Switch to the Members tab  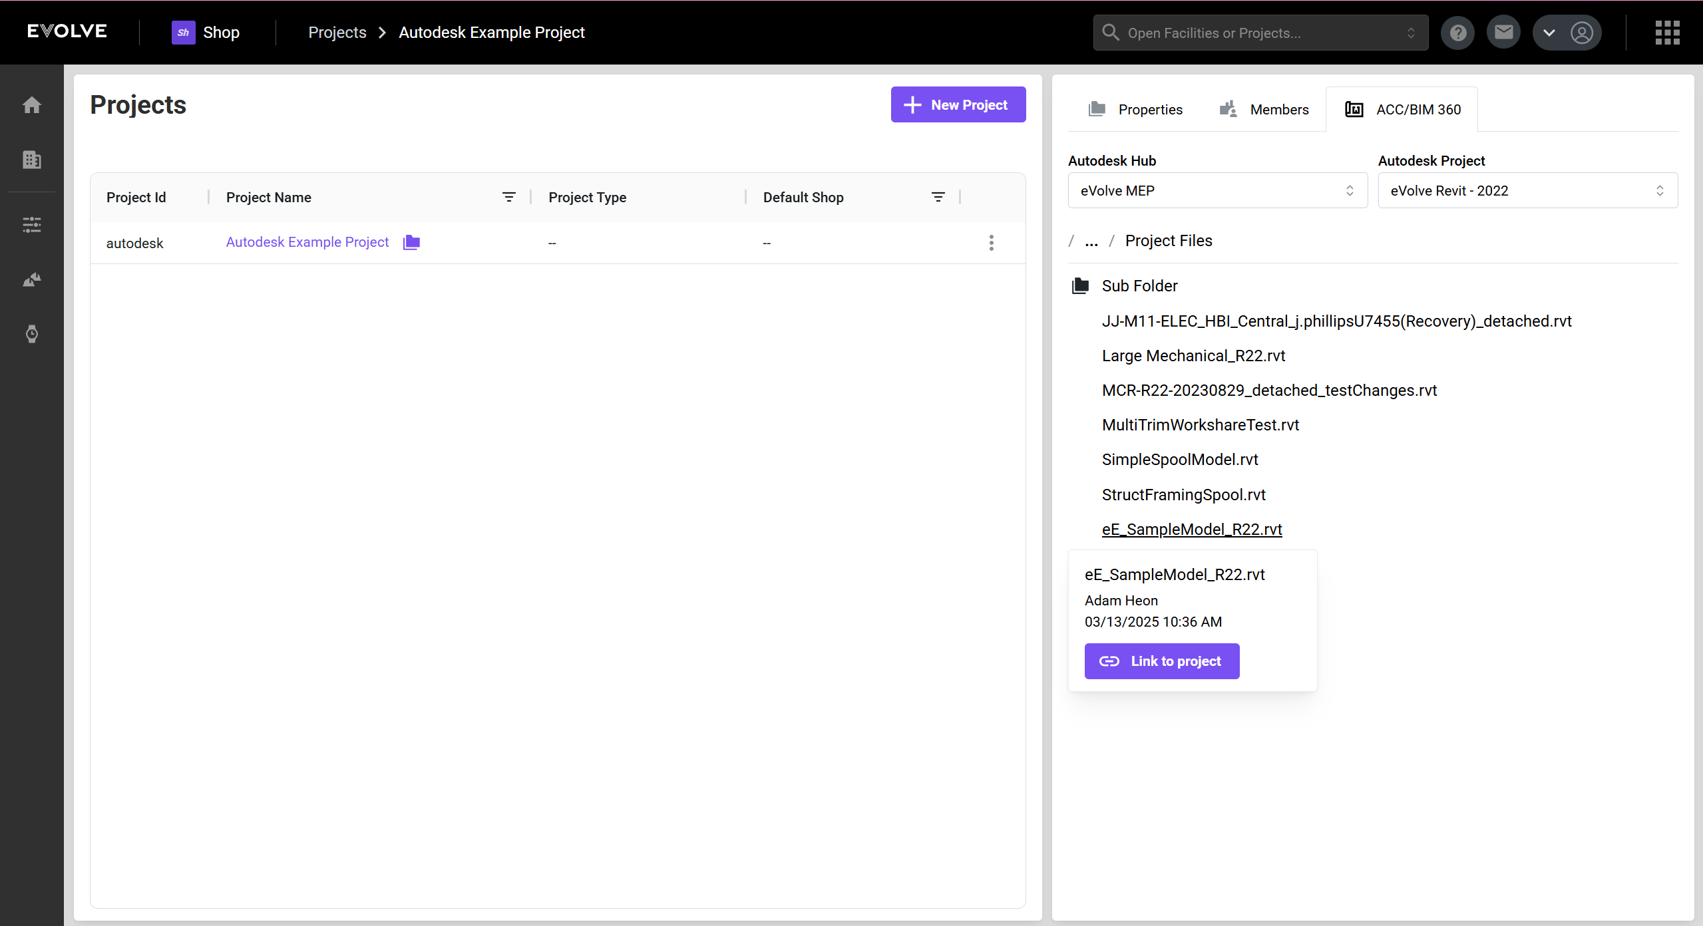(x=1264, y=110)
